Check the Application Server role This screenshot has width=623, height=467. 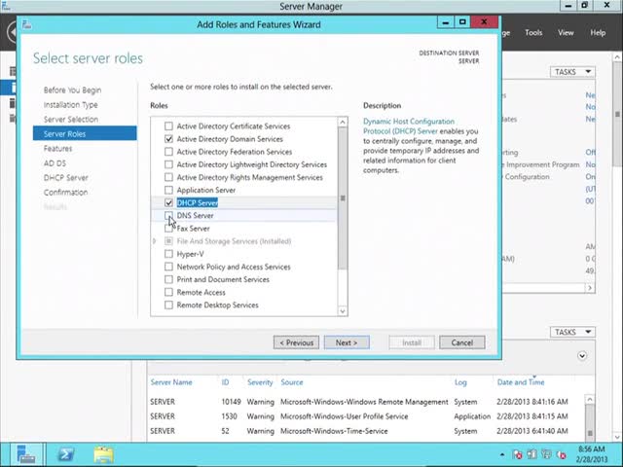click(x=168, y=190)
